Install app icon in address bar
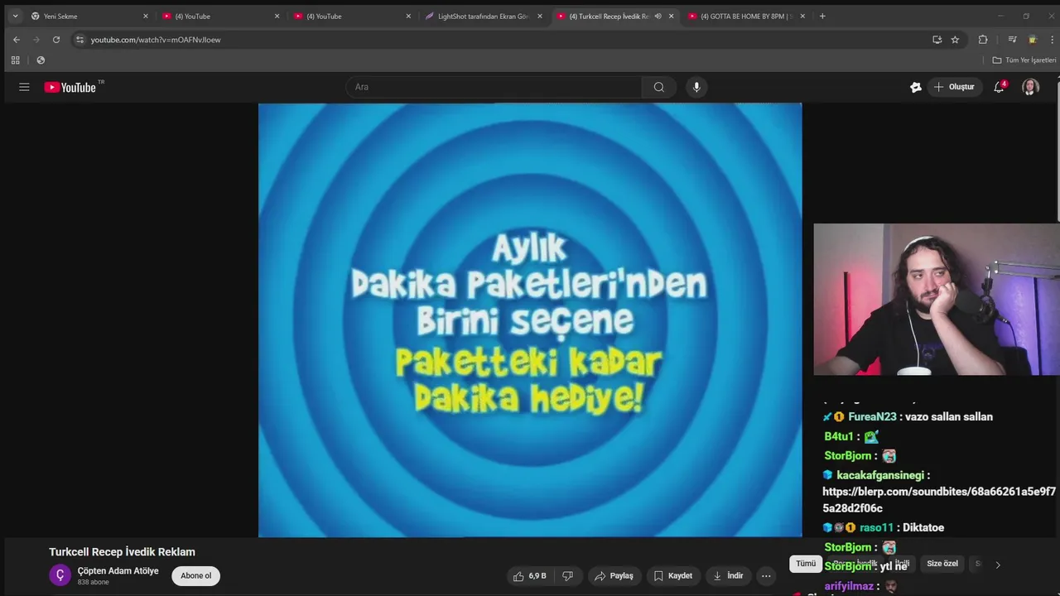The height and width of the screenshot is (596, 1060). (937, 40)
